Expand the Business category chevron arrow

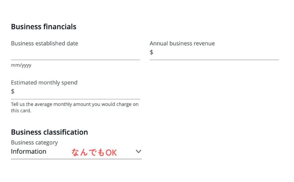(138, 151)
